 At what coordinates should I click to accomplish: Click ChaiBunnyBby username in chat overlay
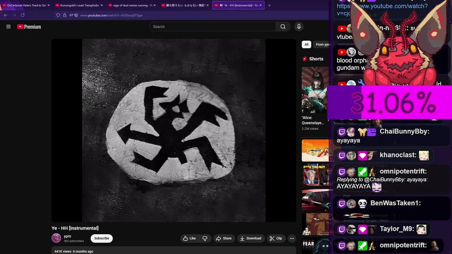point(405,131)
